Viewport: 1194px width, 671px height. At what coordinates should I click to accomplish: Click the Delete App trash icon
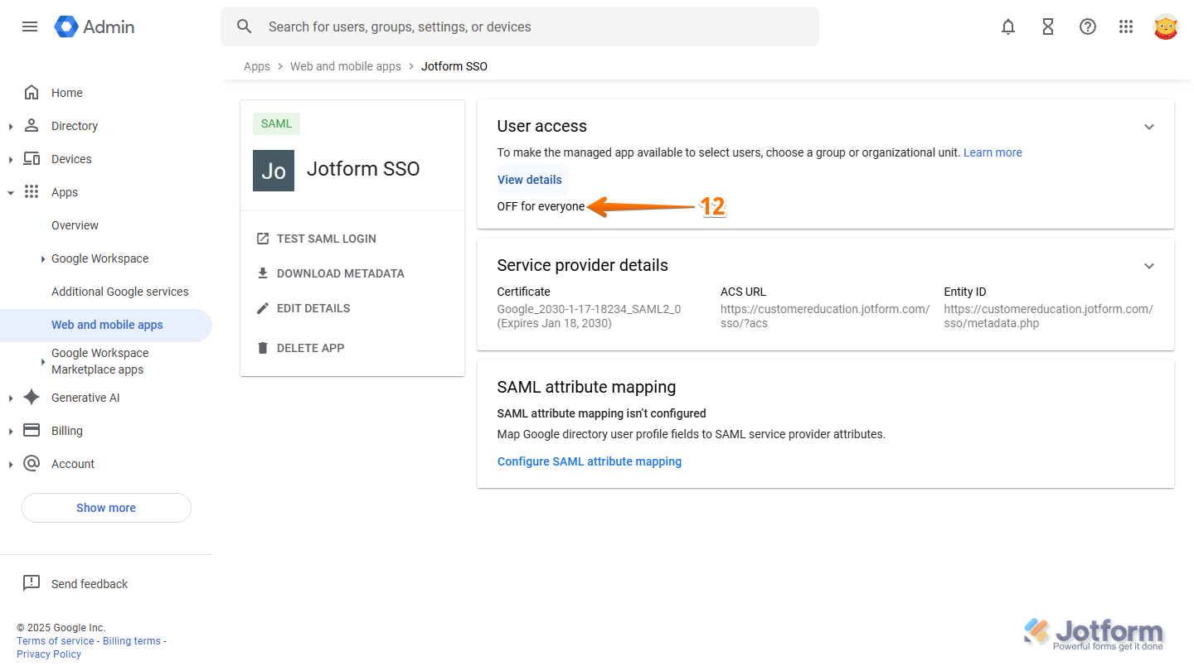coord(263,348)
